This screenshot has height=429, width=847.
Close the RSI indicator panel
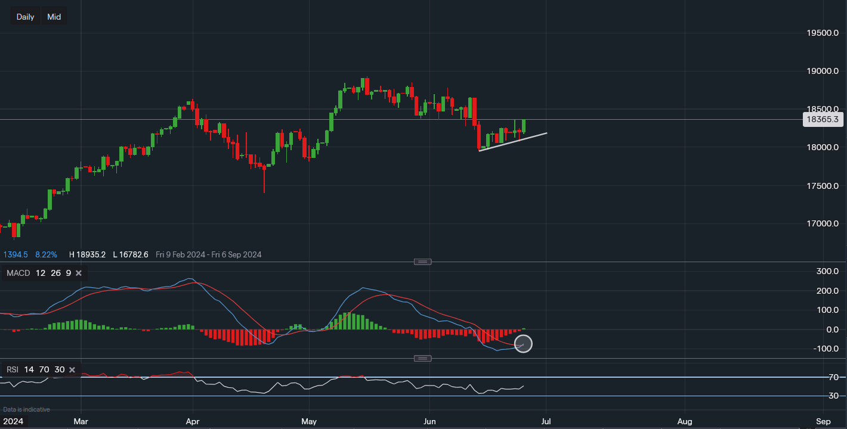click(x=72, y=370)
